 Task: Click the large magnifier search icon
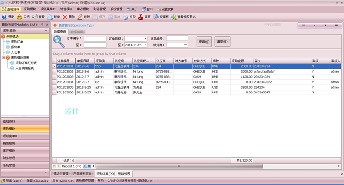click(x=59, y=42)
